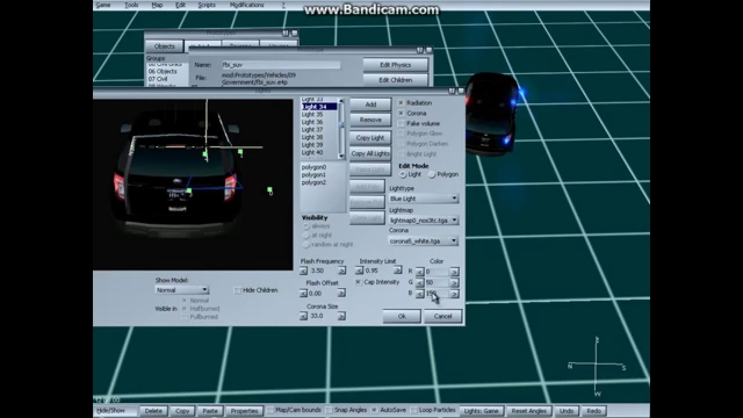This screenshot has width=743, height=418.
Task: Increase the B color value
Action: pos(455,294)
